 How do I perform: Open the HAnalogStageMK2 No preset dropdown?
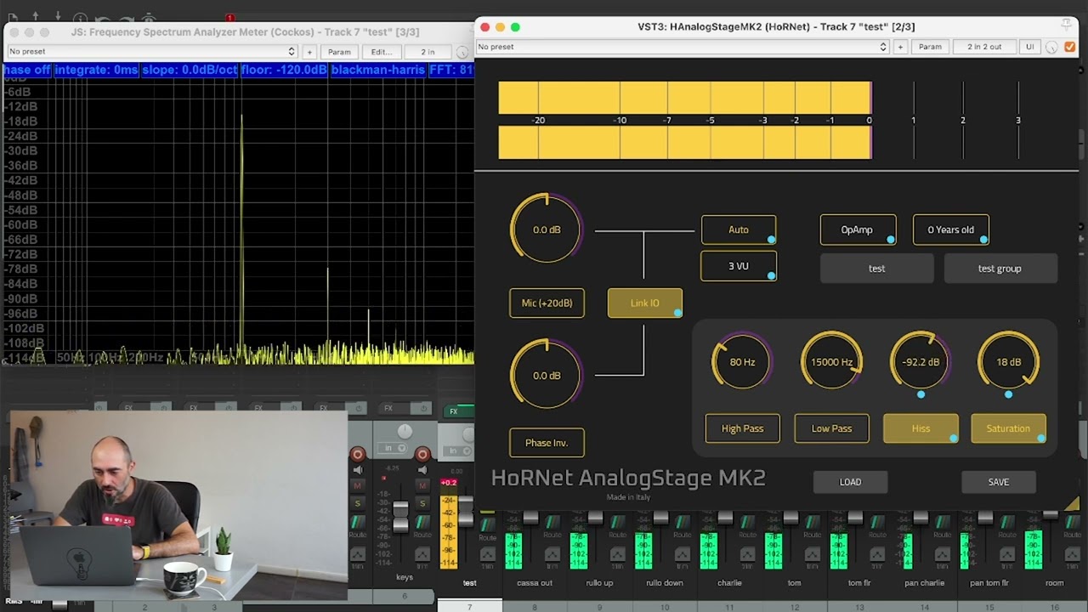click(682, 47)
